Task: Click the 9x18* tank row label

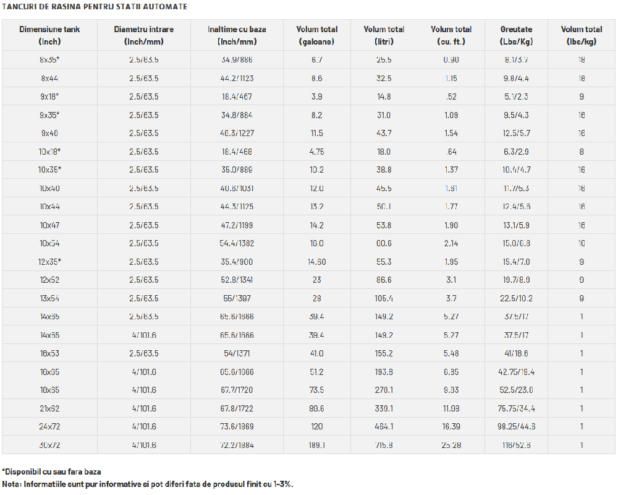Action: coord(49,97)
